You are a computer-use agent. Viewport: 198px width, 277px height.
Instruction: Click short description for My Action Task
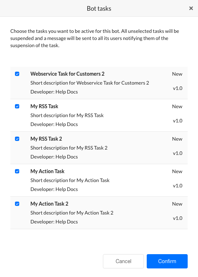pos(70,180)
